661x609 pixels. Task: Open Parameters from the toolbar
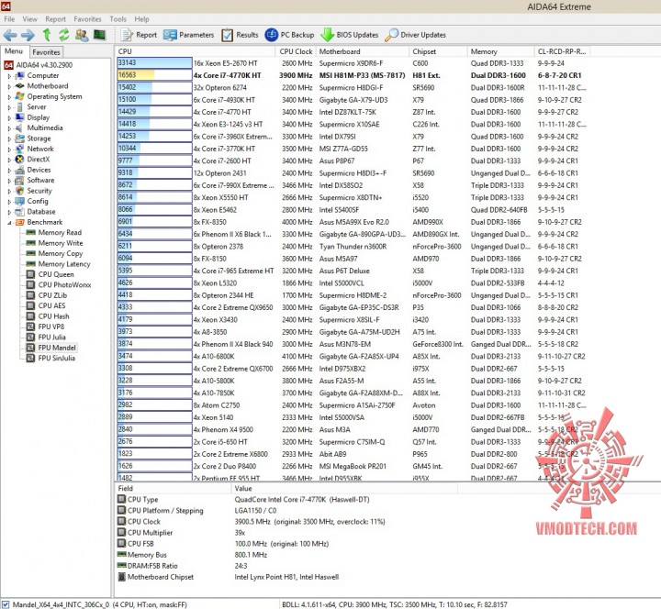click(188, 35)
